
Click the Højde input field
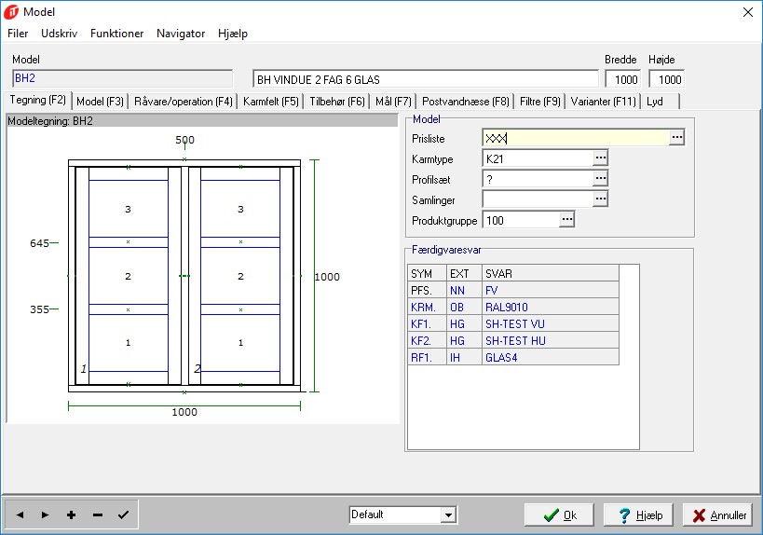point(667,79)
